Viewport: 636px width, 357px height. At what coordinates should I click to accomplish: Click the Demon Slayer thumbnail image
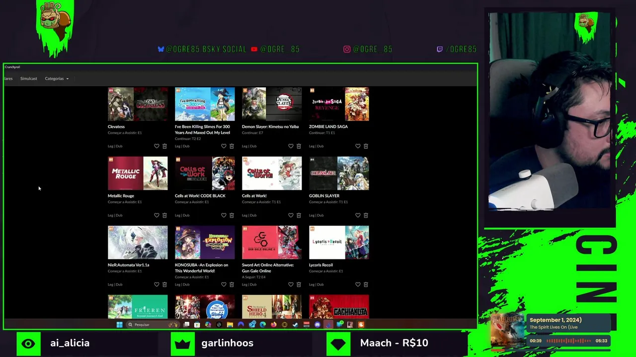click(x=272, y=104)
